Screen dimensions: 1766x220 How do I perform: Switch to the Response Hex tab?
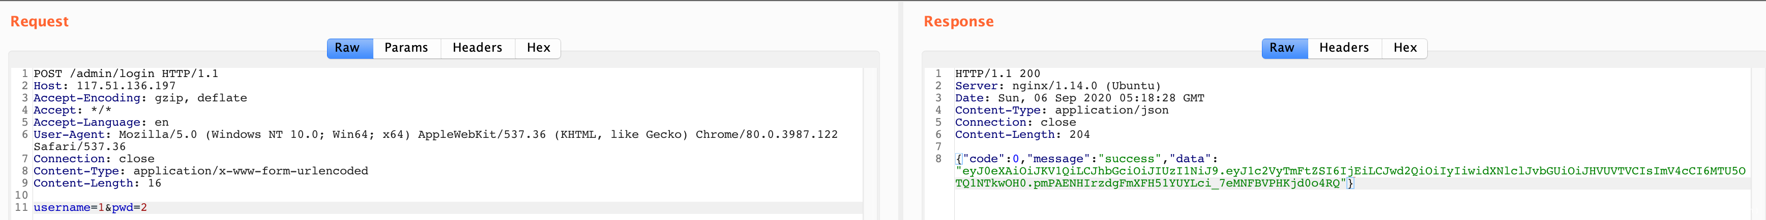coord(1405,48)
